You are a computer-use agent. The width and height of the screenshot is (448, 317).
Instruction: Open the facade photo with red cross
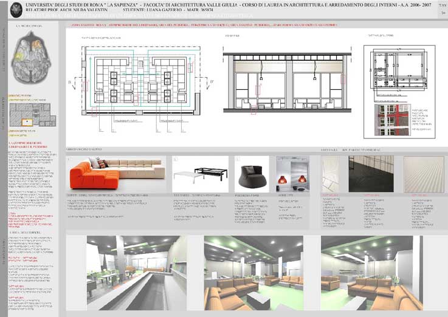pos(393,120)
